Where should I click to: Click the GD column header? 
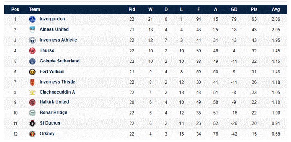pyautogui.click(x=234, y=9)
